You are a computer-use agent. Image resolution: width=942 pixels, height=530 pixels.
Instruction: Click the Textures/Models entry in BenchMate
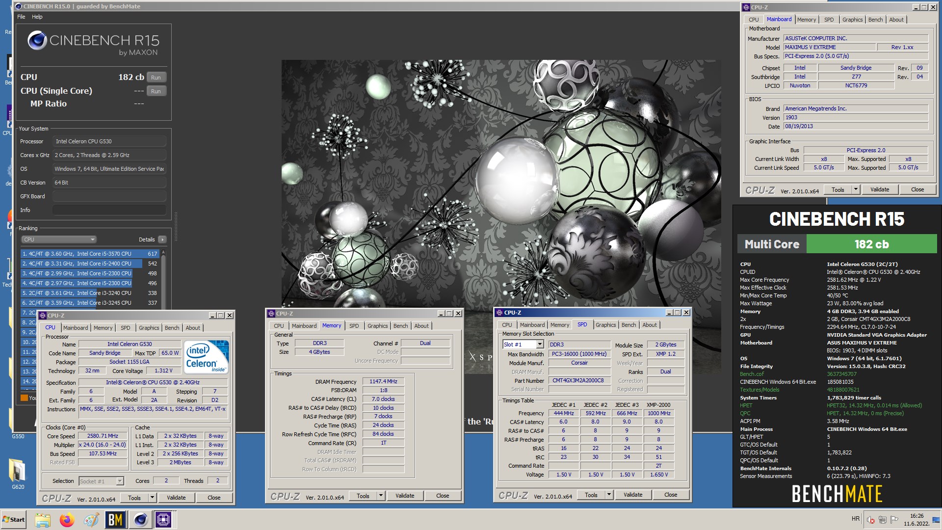coord(759,390)
